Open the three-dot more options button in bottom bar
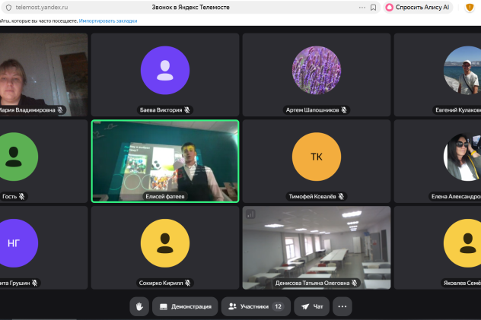Screen dimensions: 481x320 342,306
